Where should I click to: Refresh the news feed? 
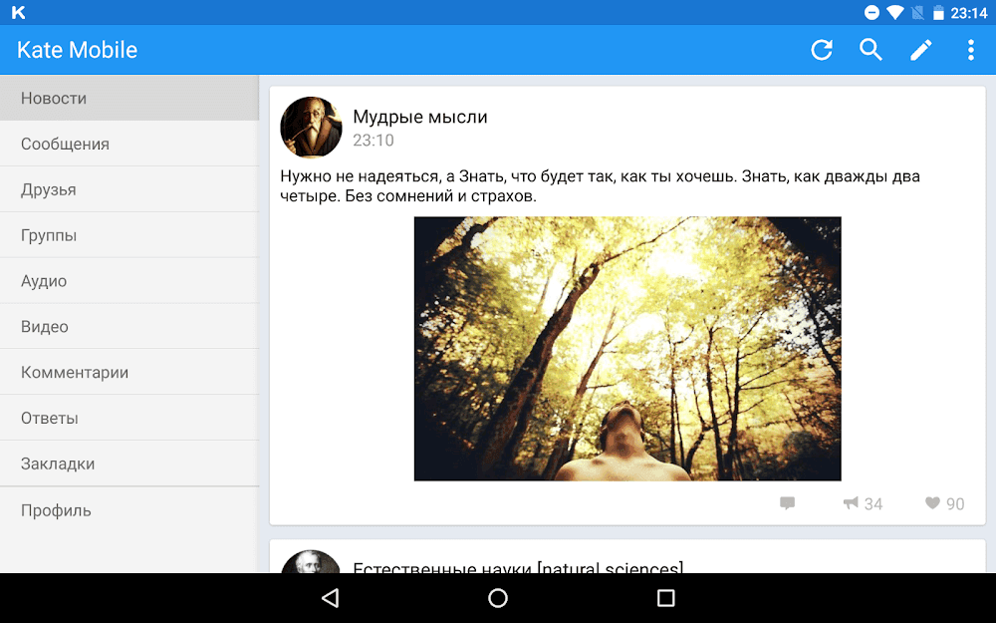(x=821, y=49)
